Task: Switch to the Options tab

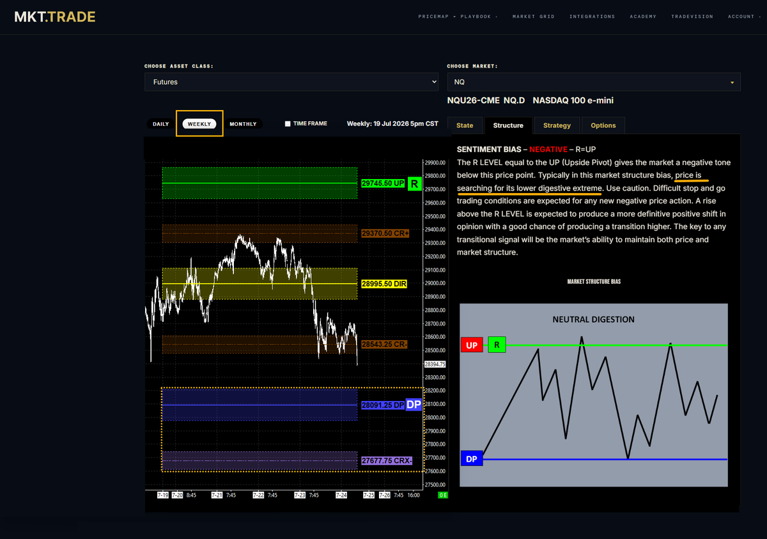Action: point(603,125)
